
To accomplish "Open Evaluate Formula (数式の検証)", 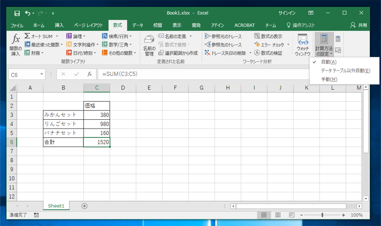I will pyautogui.click(x=268, y=53).
